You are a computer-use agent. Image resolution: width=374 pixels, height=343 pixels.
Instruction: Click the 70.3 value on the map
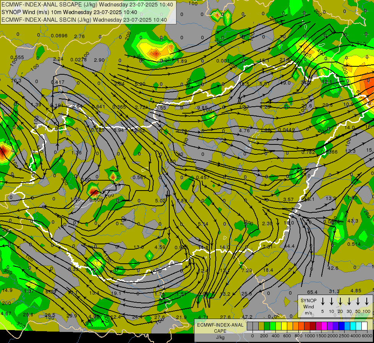[x=16, y=80]
